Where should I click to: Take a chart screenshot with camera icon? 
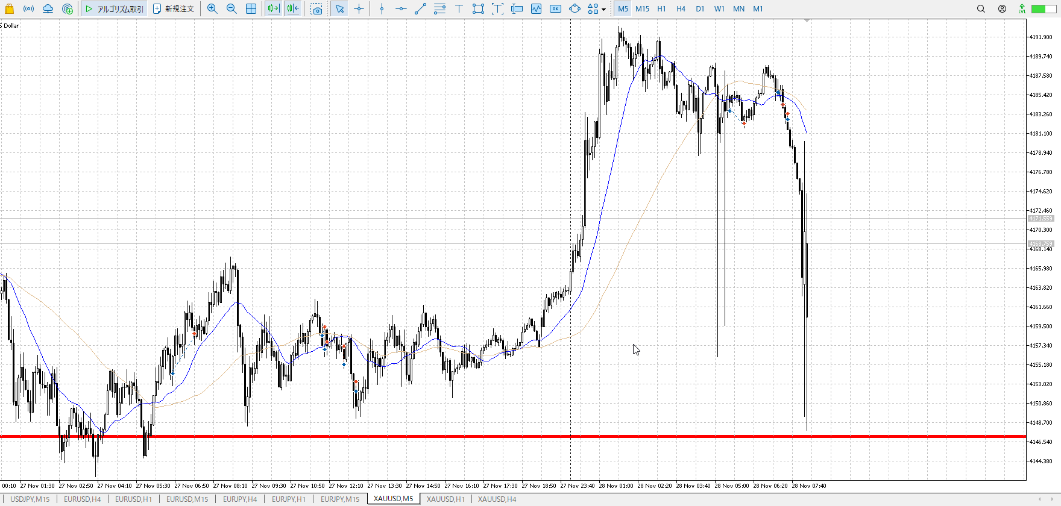[x=316, y=9]
